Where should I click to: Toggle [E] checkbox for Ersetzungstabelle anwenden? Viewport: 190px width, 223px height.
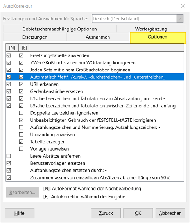(21, 55)
